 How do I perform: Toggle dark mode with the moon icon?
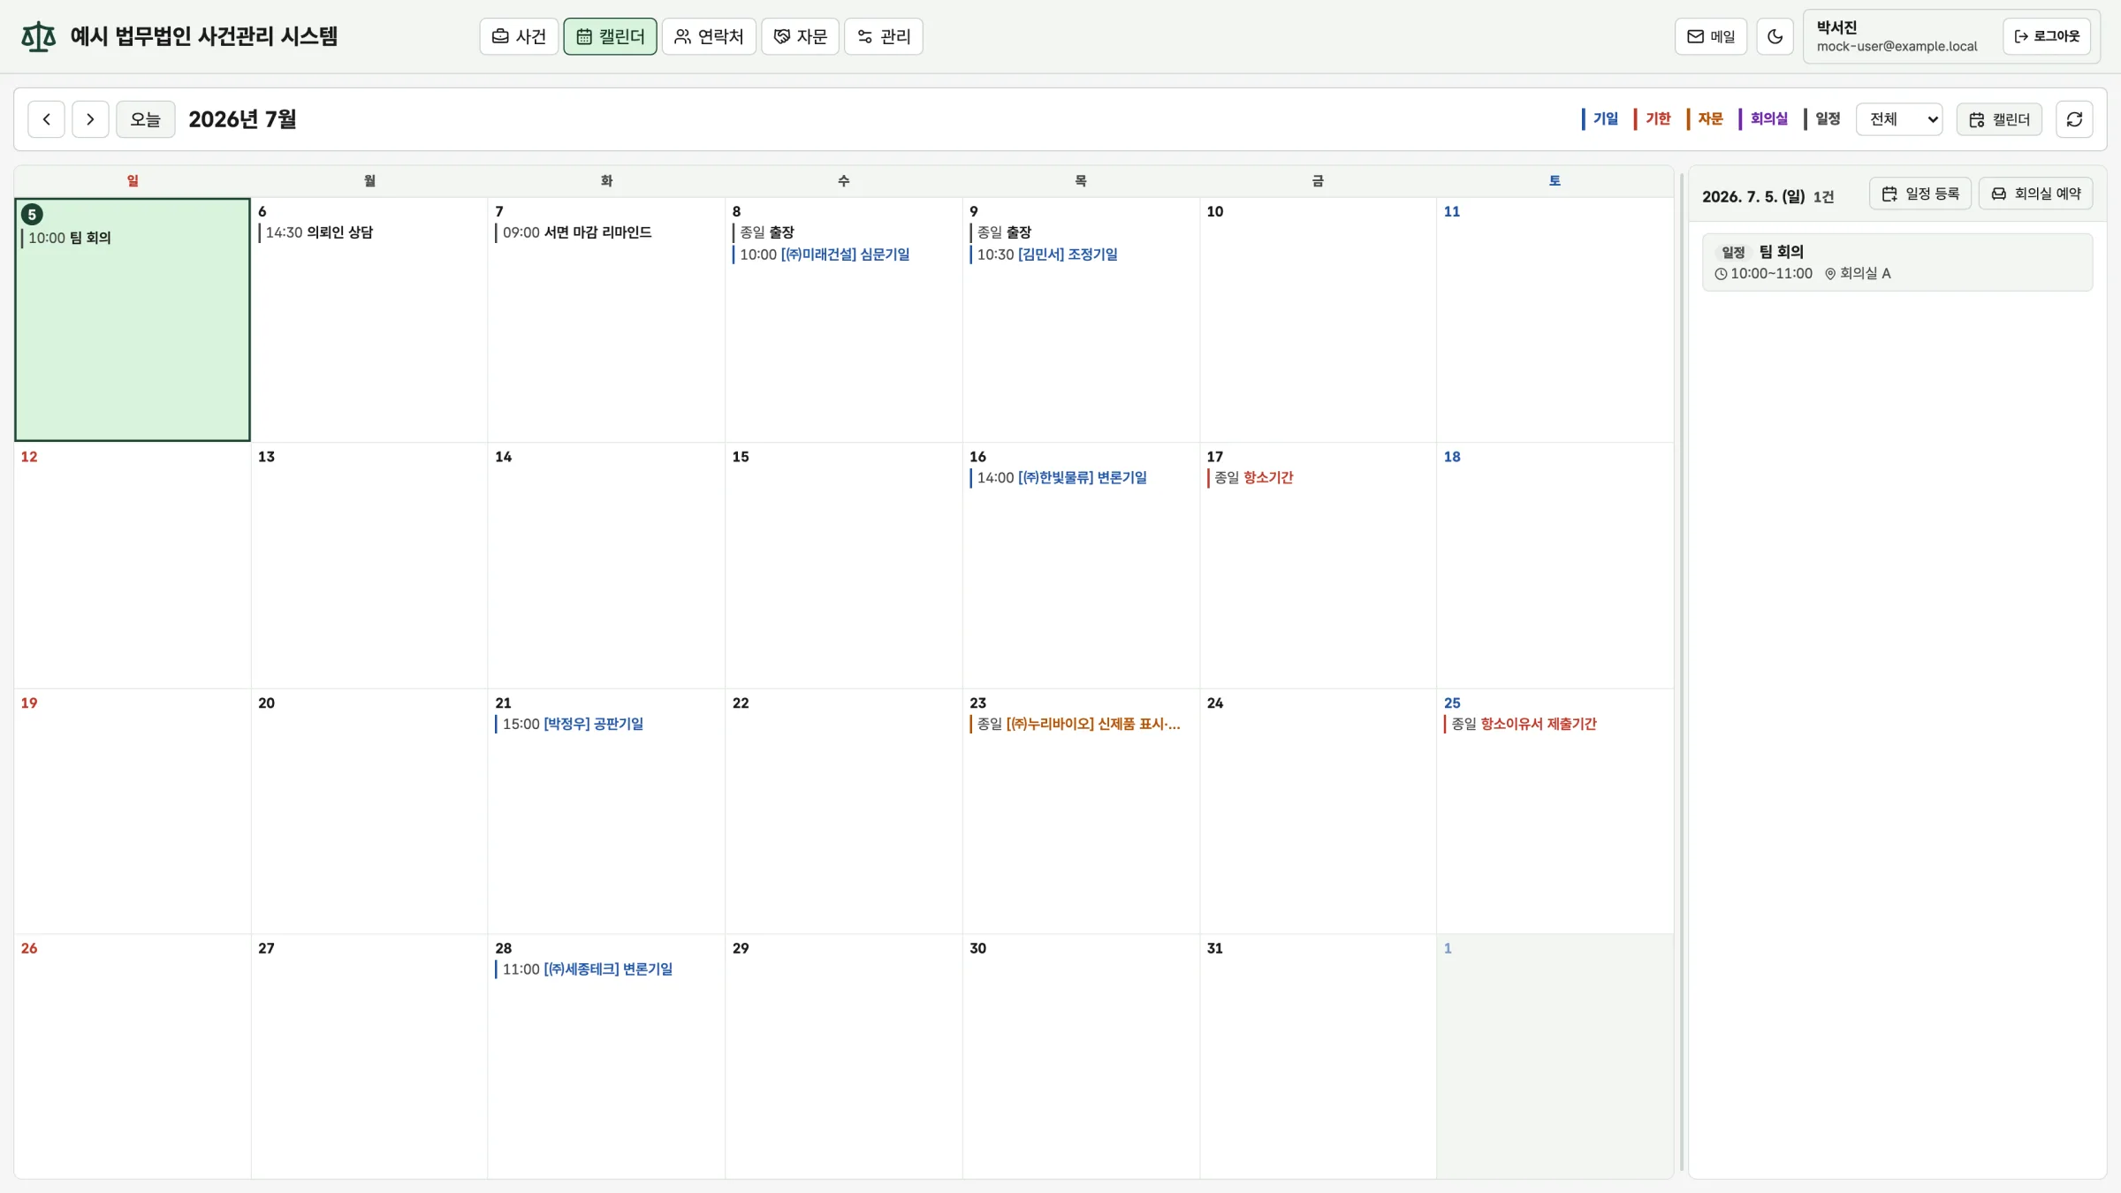pos(1775,36)
